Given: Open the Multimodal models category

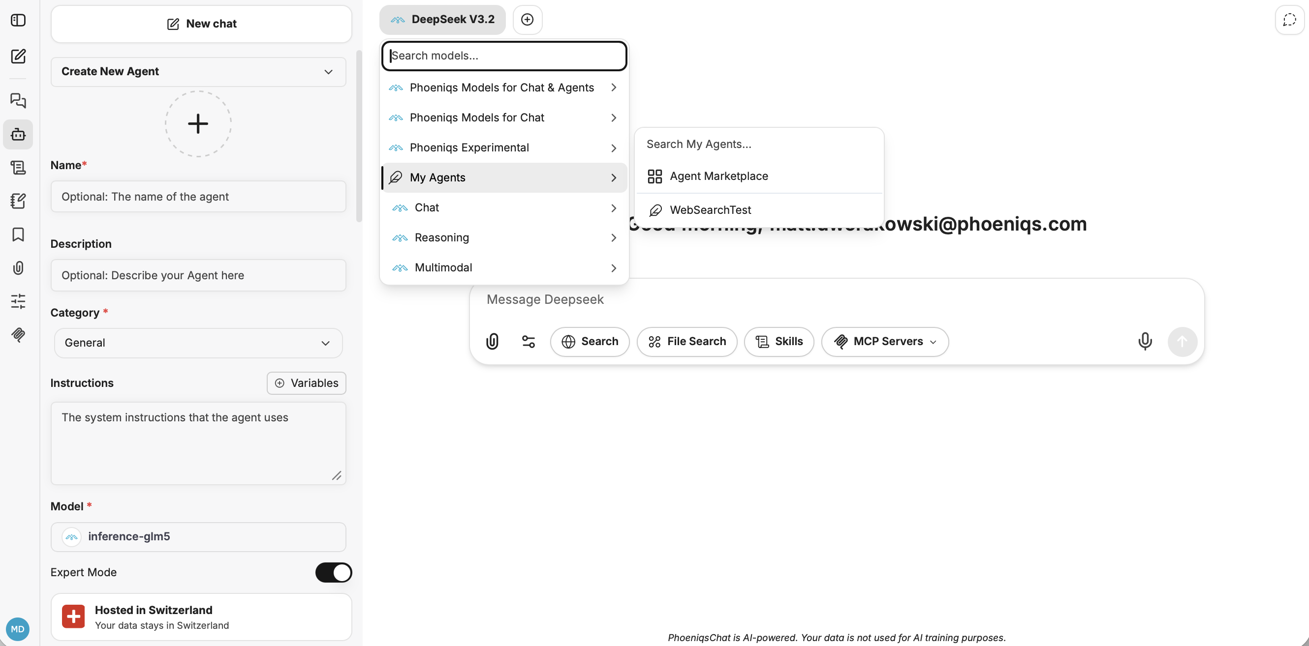Looking at the screenshot, I should coord(504,267).
